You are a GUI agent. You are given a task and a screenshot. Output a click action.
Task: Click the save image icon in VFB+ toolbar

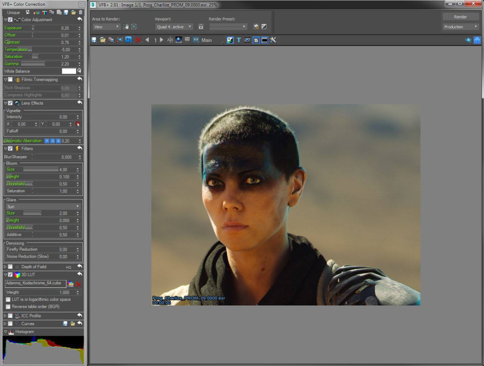point(94,40)
